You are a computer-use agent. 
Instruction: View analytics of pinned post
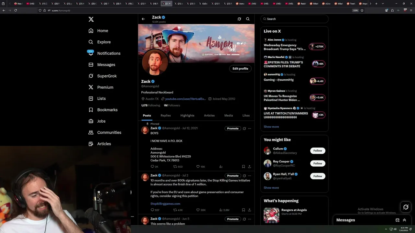(x=221, y=167)
